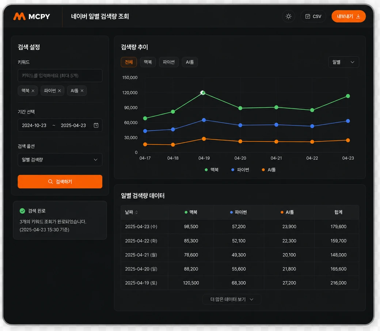The width and height of the screenshot is (380, 331).
Task: Toggle light mode with the sun icon
Action: pyautogui.click(x=288, y=16)
